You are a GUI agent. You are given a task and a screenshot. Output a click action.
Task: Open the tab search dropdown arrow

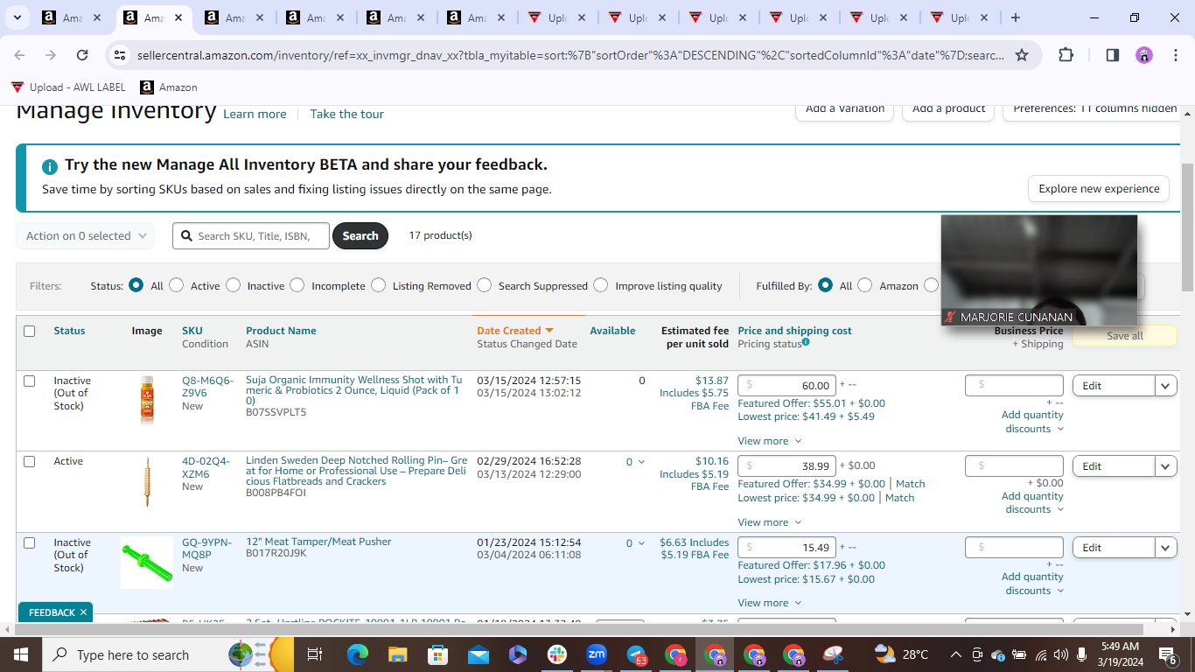click(x=18, y=17)
